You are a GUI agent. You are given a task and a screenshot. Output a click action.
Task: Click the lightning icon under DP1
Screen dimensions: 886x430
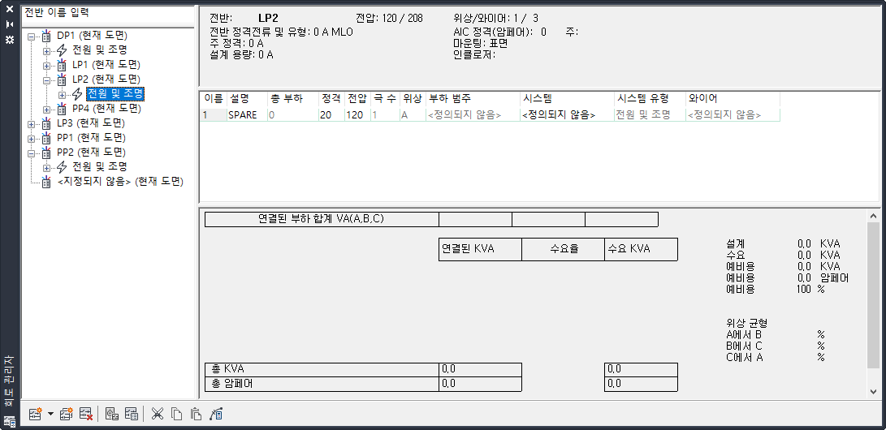(x=62, y=50)
